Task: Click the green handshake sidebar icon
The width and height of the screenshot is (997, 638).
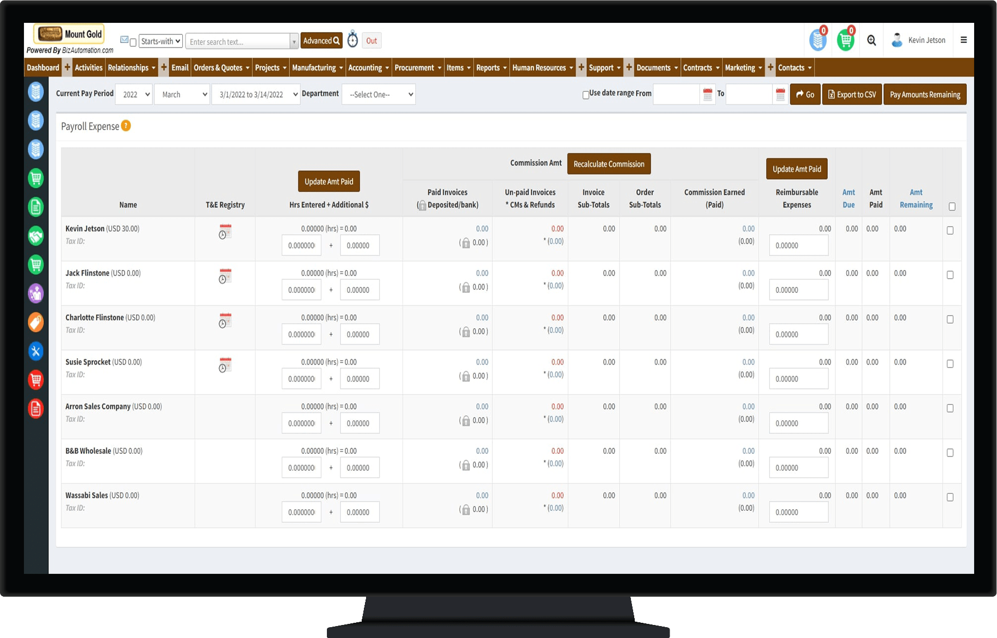Action: 36,236
